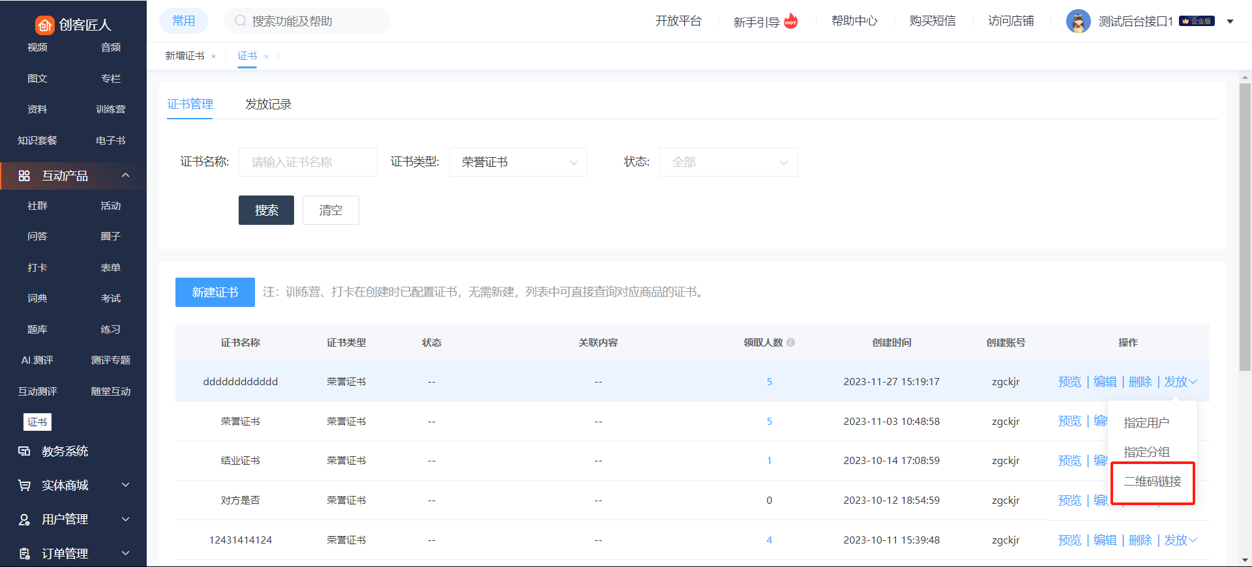Close the 证书 page tab
This screenshot has width=1252, height=567.
[266, 57]
